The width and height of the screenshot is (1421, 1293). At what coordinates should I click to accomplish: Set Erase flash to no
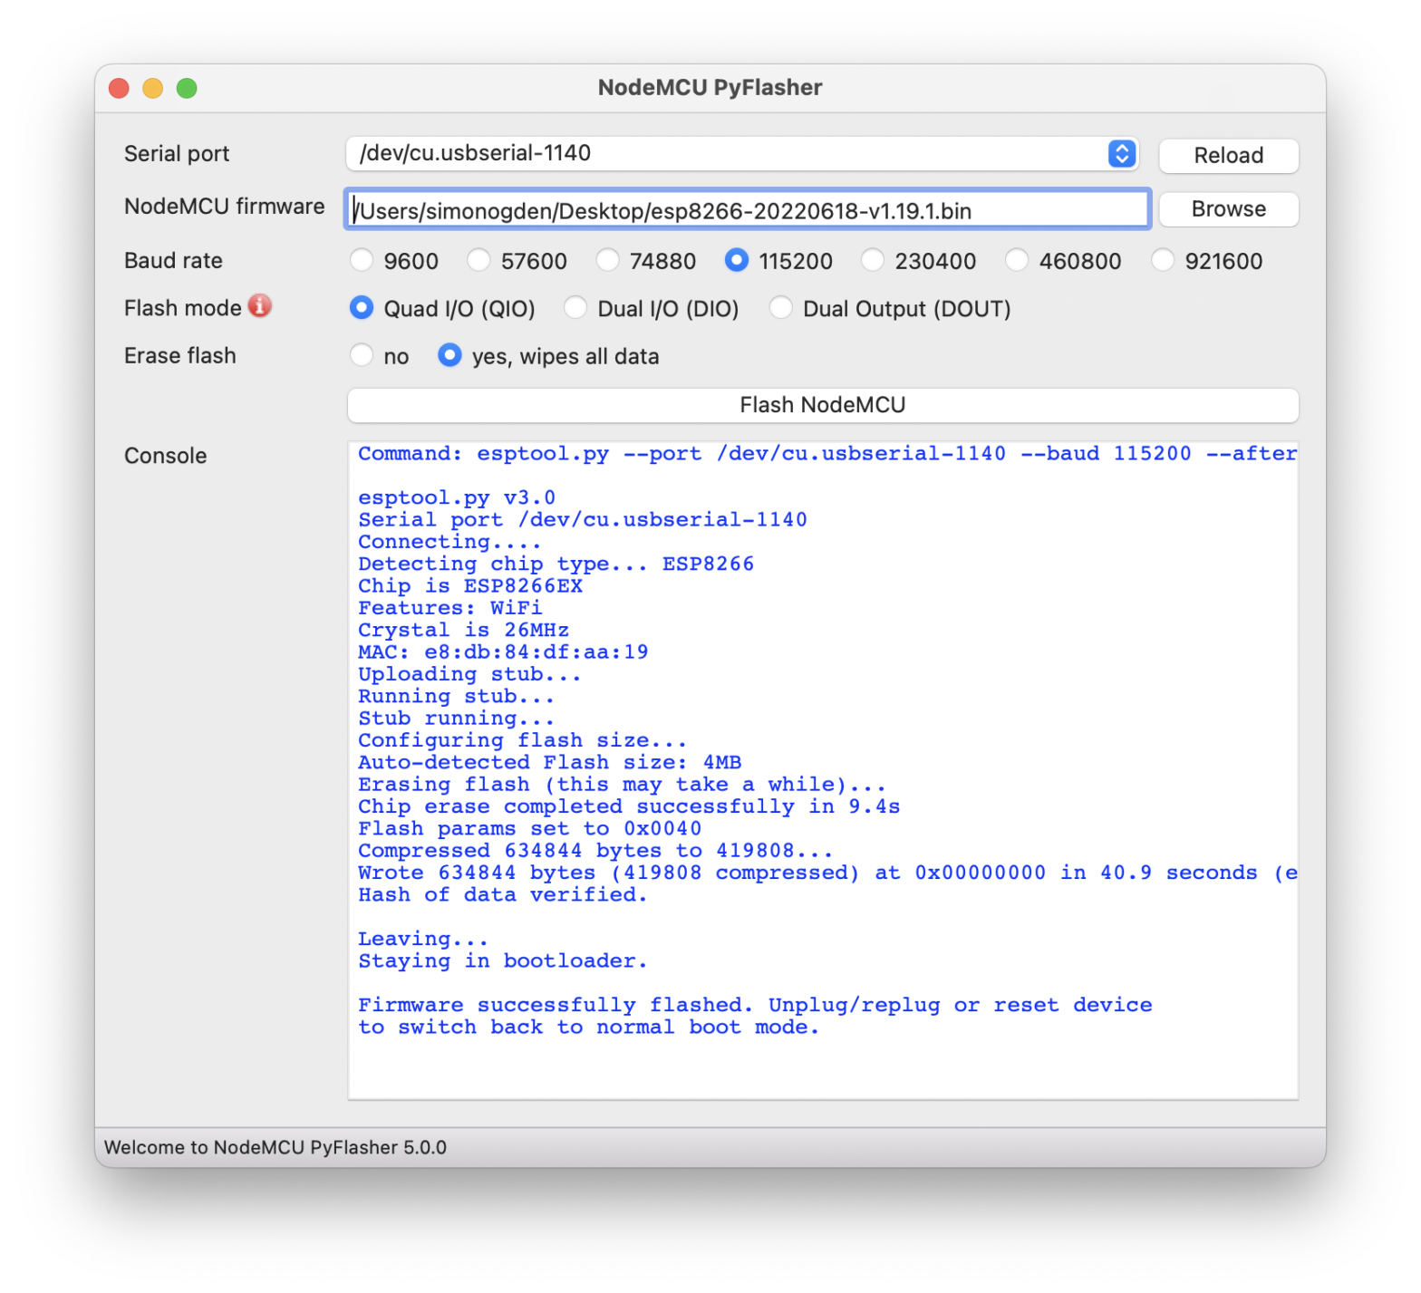[x=362, y=356]
